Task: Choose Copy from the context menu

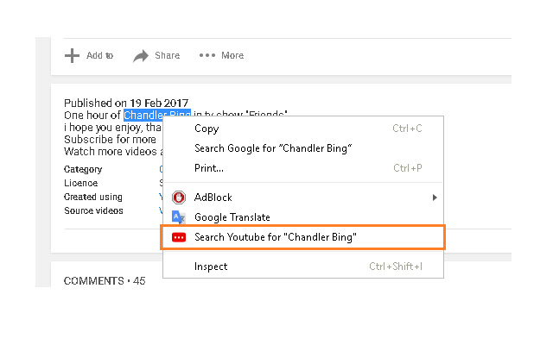Action: pyautogui.click(x=303, y=129)
